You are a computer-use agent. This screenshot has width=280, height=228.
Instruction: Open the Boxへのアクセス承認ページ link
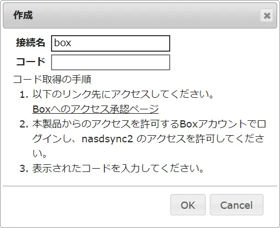click(x=96, y=109)
